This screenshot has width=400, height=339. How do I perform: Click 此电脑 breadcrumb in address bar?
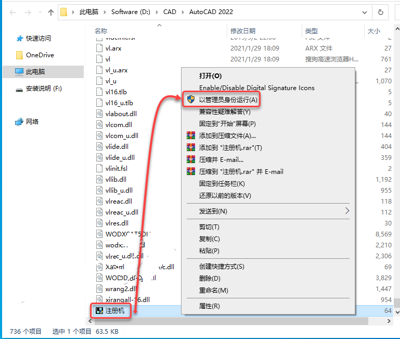[89, 12]
